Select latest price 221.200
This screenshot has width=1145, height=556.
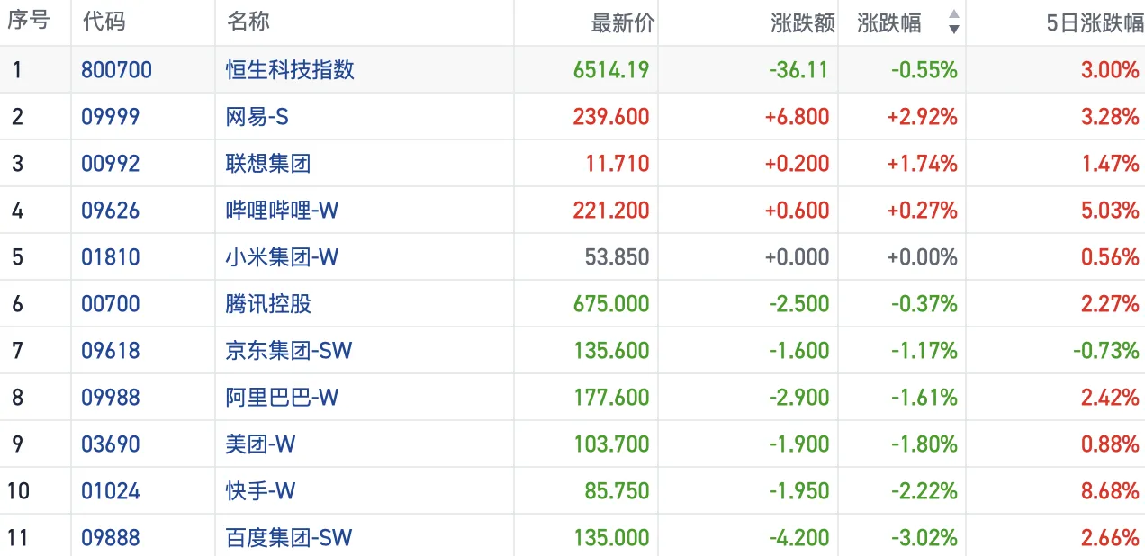[611, 211]
